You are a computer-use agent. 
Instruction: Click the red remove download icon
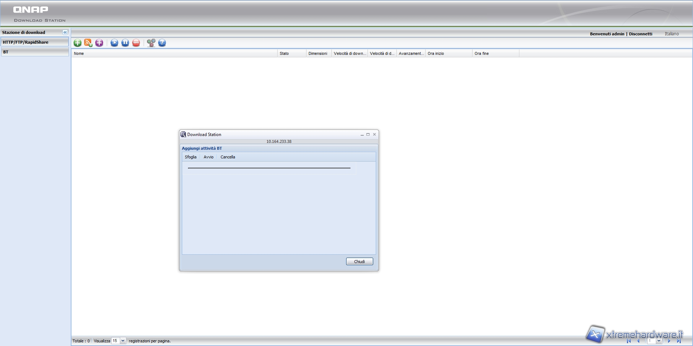click(x=136, y=43)
